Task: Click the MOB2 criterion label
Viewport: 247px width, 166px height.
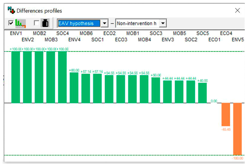Action: (x=39, y=33)
